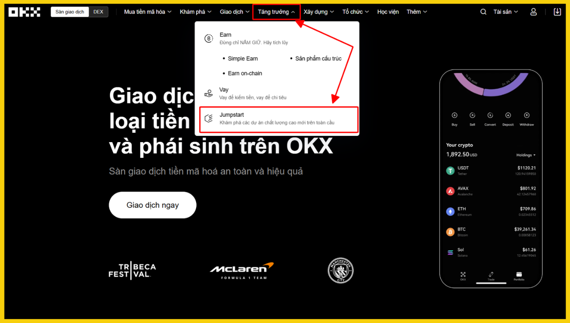Click the Vay hand-coin icon

(x=209, y=93)
